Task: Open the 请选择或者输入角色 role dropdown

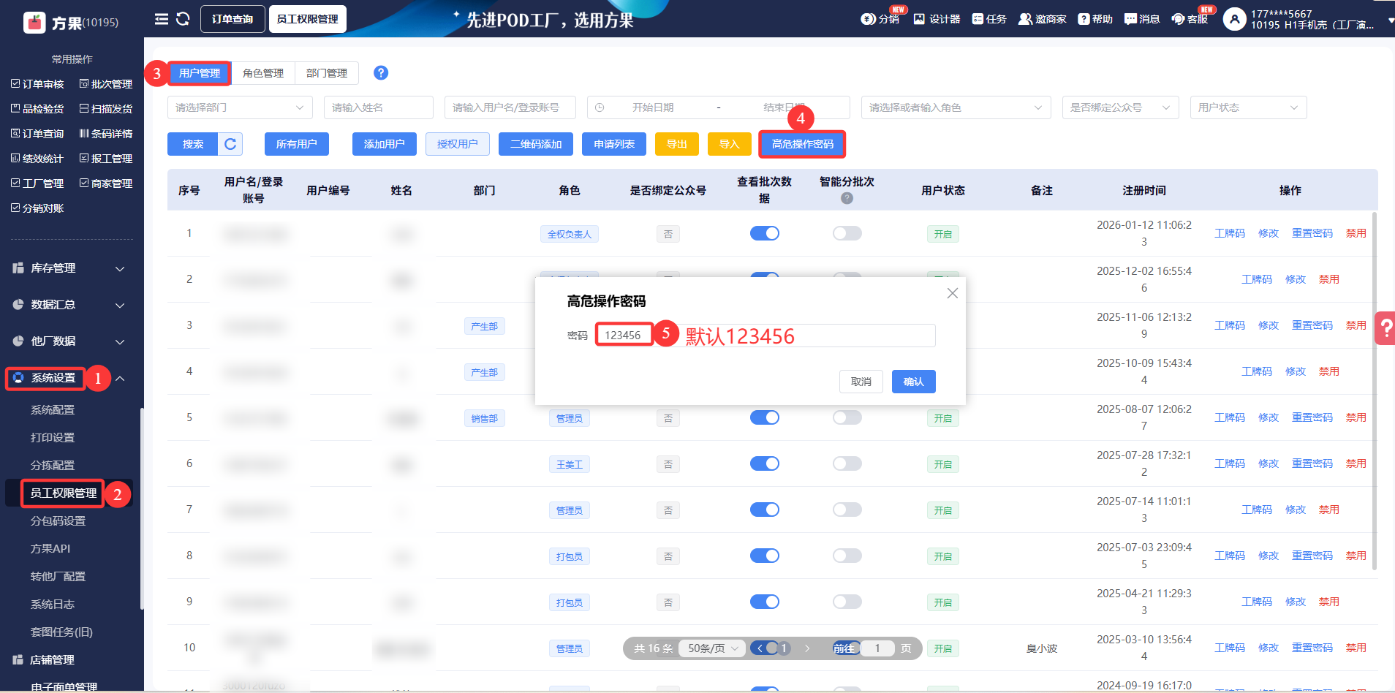Action: pos(956,107)
